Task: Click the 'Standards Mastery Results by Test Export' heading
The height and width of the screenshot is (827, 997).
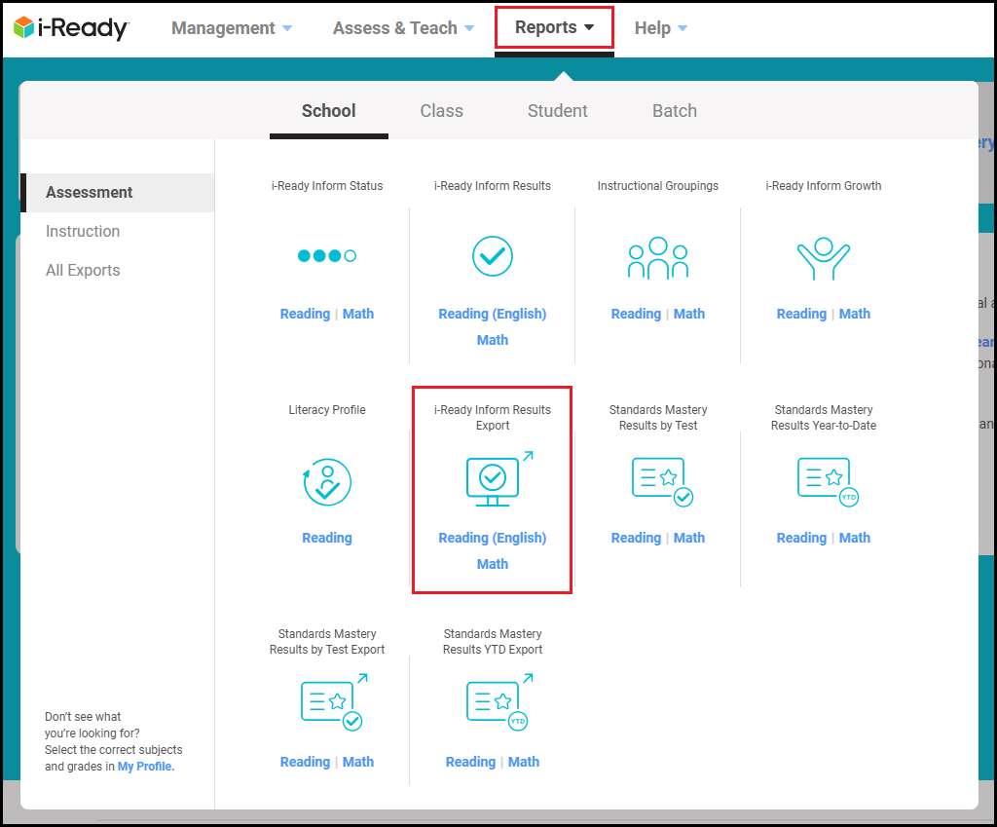Action: pos(327,641)
